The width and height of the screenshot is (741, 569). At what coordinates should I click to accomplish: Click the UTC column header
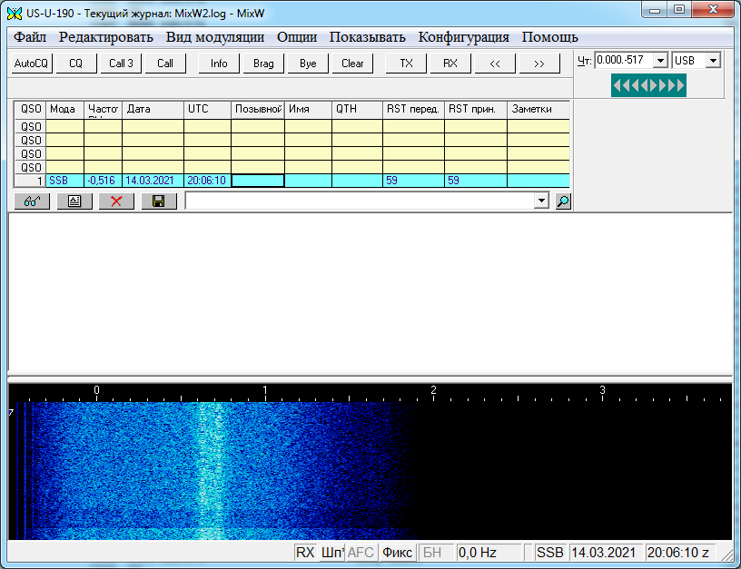coord(207,109)
